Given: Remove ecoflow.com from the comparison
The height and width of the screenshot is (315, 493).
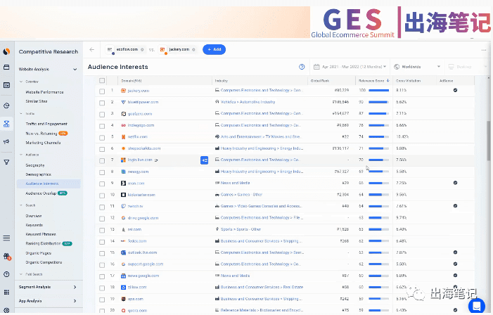Looking at the screenshot, I should (142, 50).
